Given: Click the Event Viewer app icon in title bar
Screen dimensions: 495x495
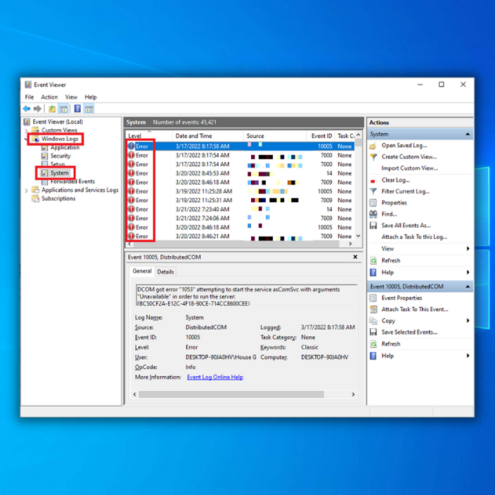Looking at the screenshot, I should coord(28,84).
